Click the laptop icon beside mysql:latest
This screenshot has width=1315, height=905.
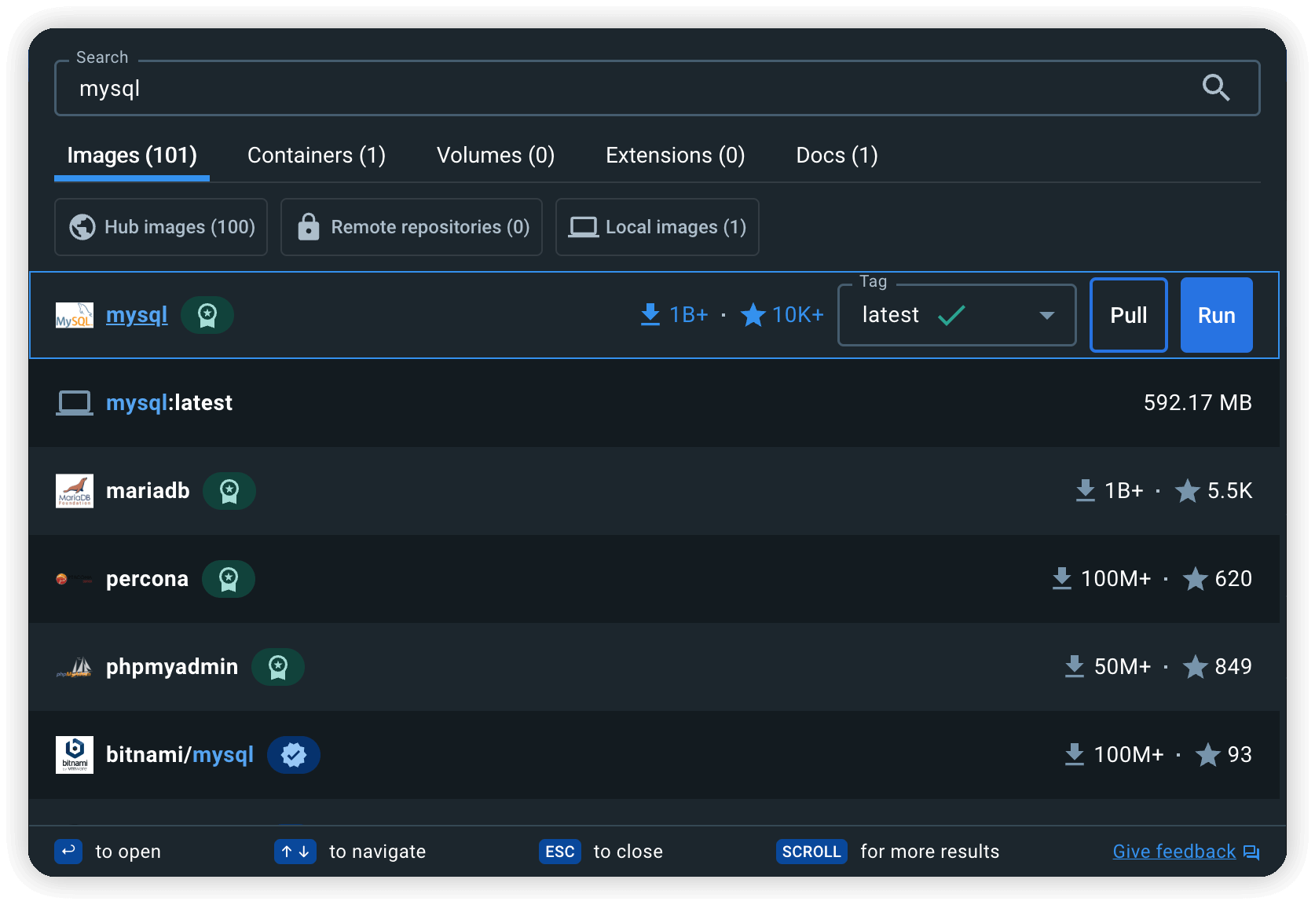click(75, 403)
